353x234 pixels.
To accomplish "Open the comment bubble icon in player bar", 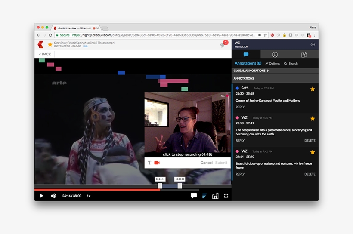I will [x=194, y=196].
